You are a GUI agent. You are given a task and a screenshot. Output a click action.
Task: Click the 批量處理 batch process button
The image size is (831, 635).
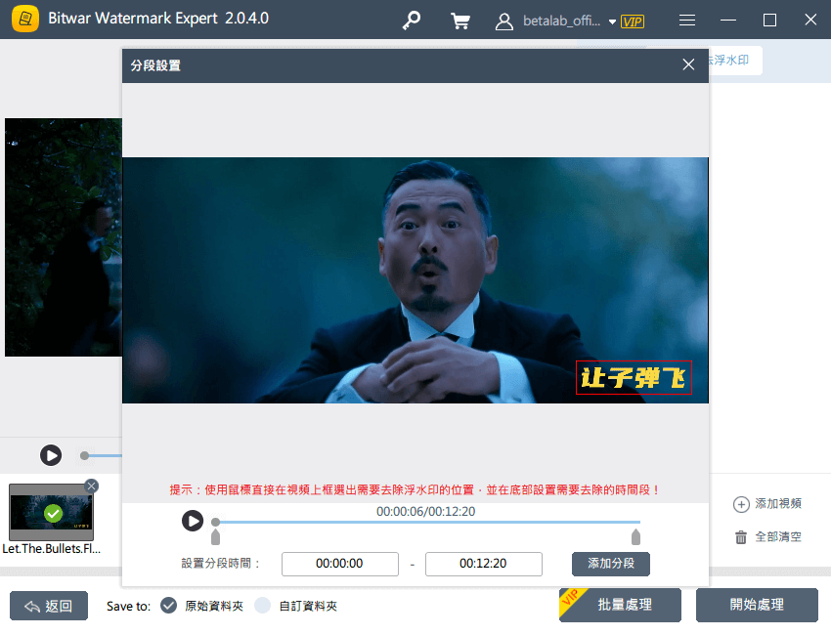tap(620, 605)
